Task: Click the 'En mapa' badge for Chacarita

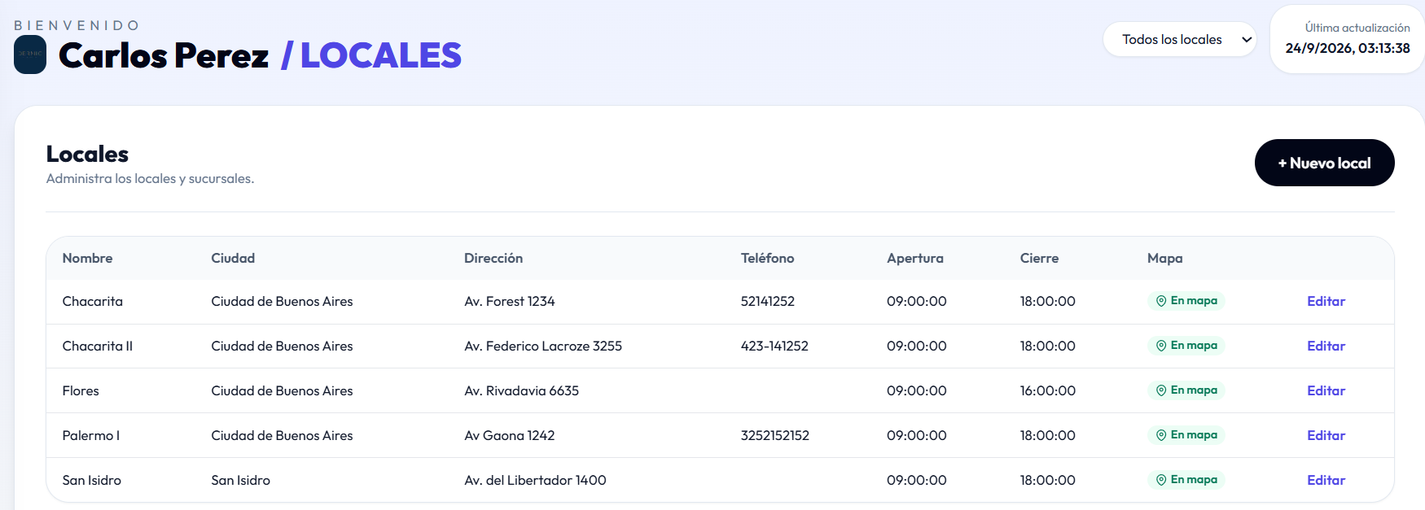Action: tap(1186, 301)
